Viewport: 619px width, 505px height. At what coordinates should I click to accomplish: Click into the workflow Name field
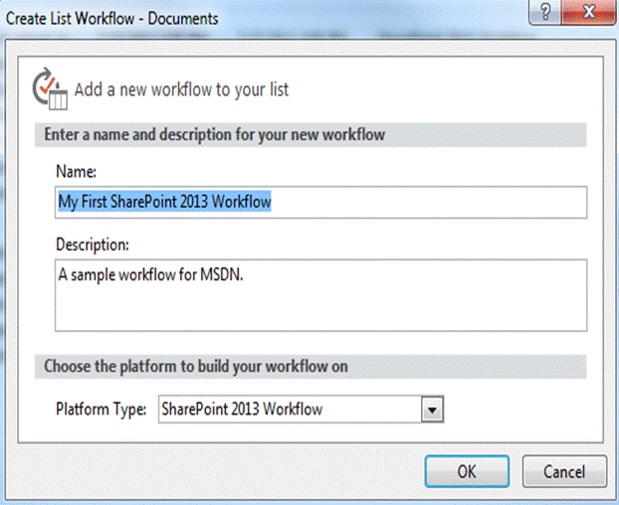[321, 202]
